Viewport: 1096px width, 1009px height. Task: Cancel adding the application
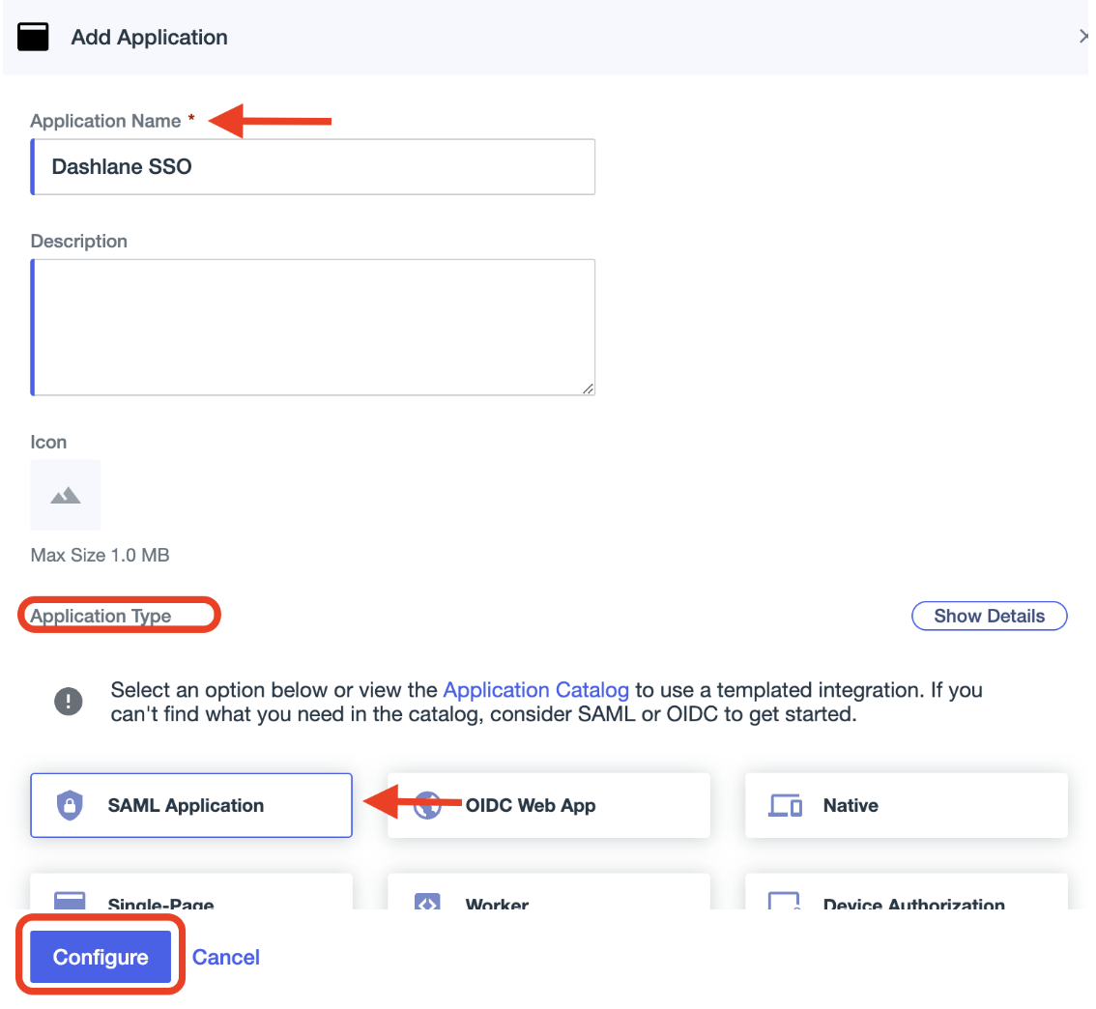226,957
